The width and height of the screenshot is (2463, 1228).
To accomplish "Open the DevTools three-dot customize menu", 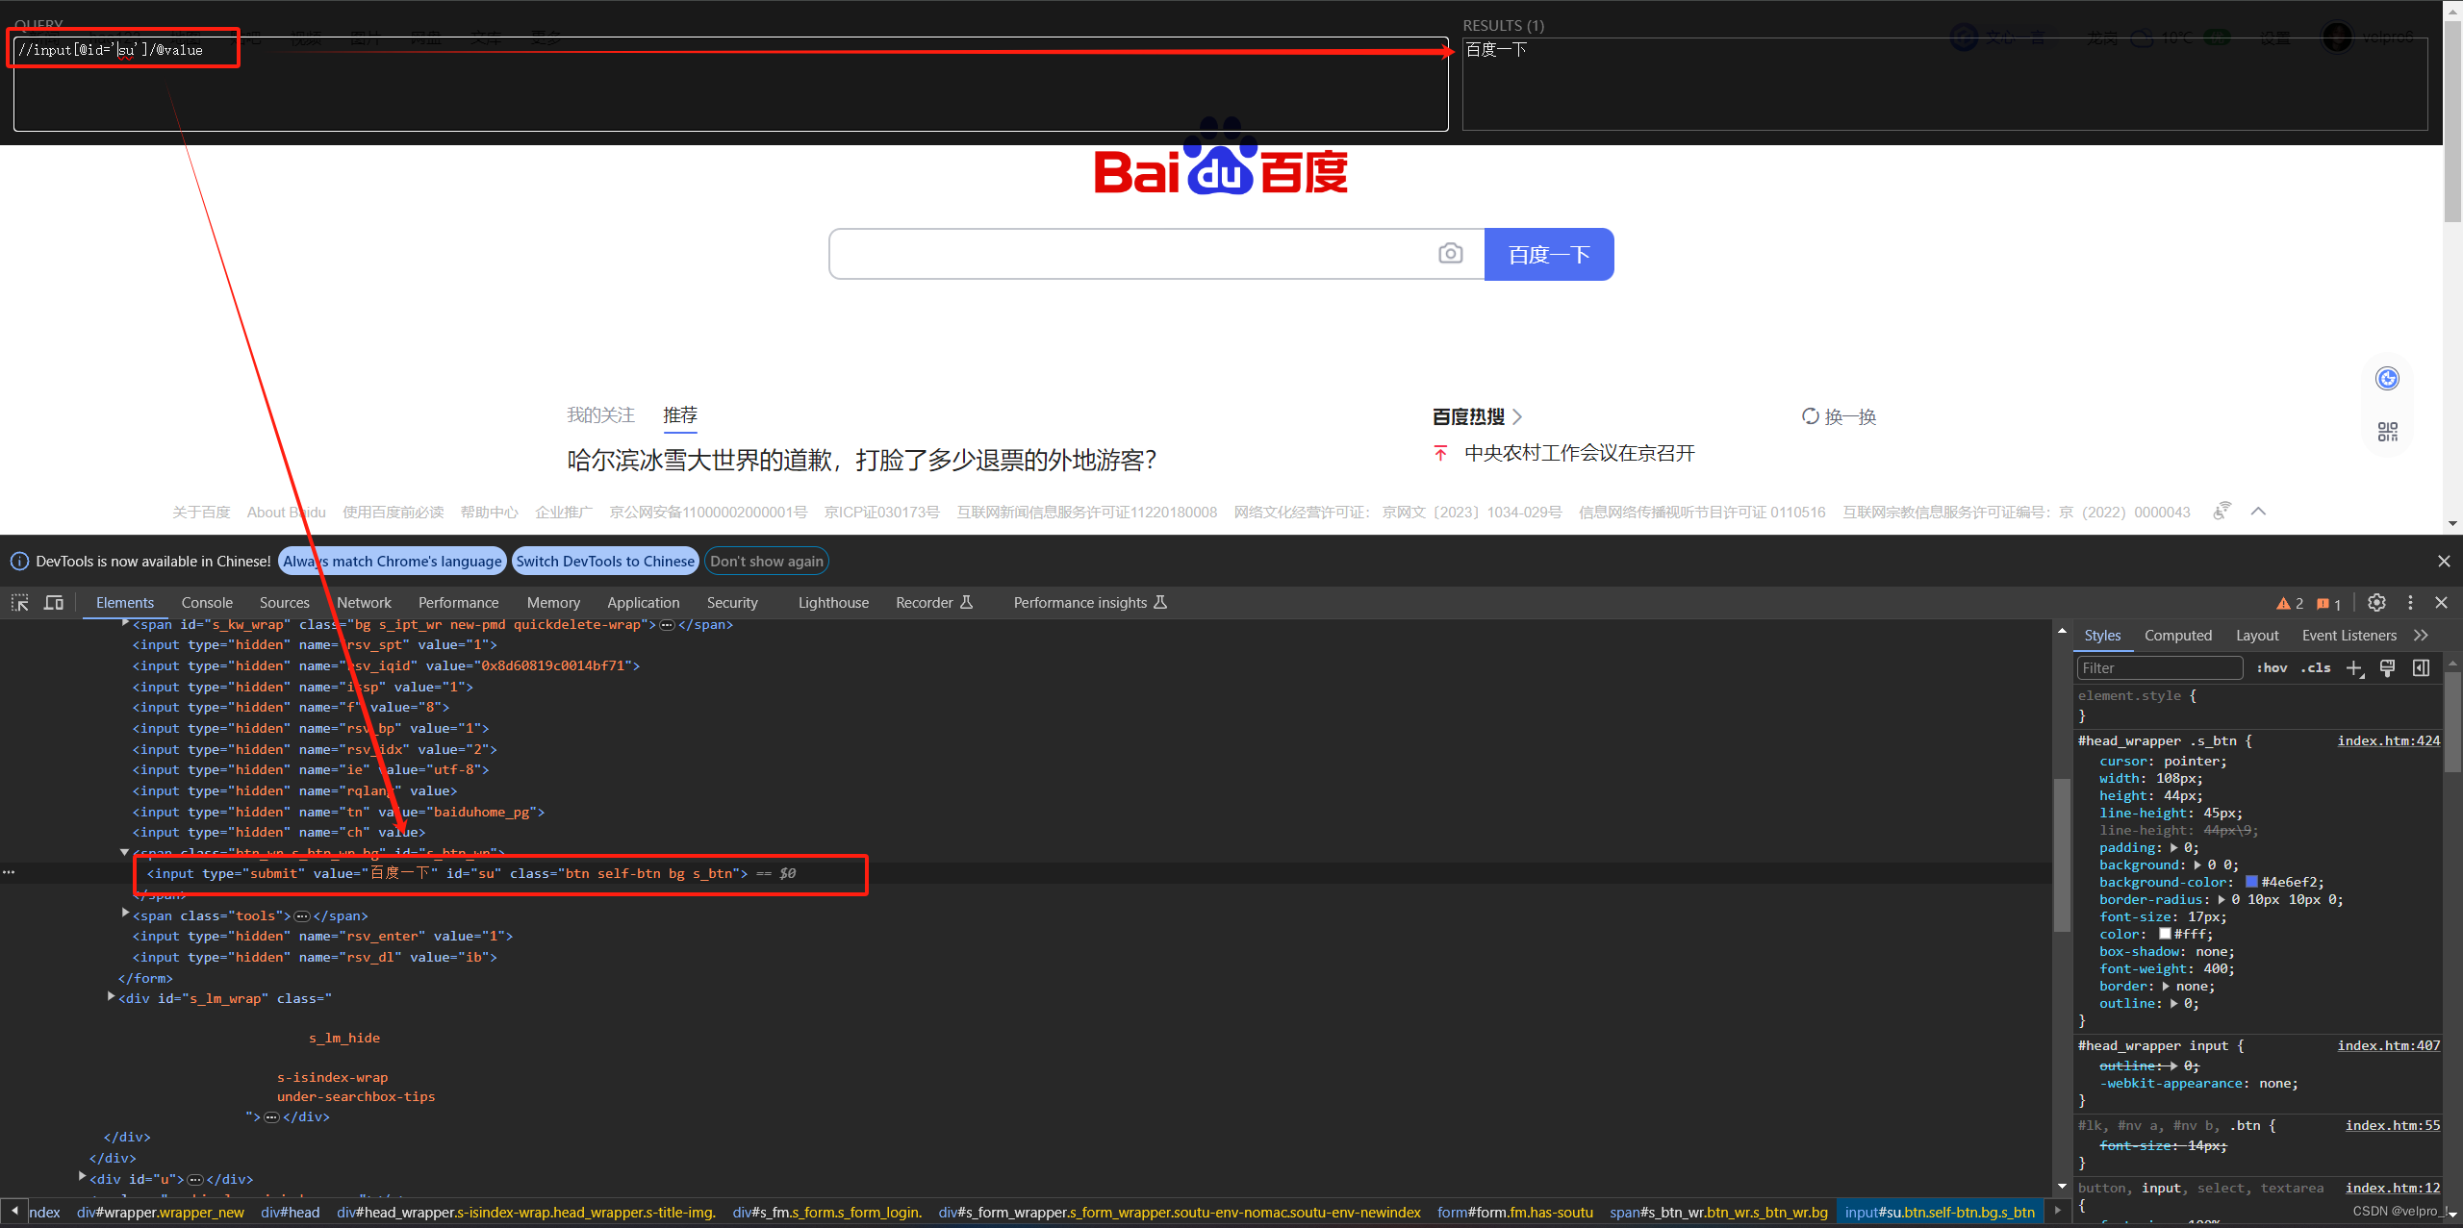I will (2410, 603).
